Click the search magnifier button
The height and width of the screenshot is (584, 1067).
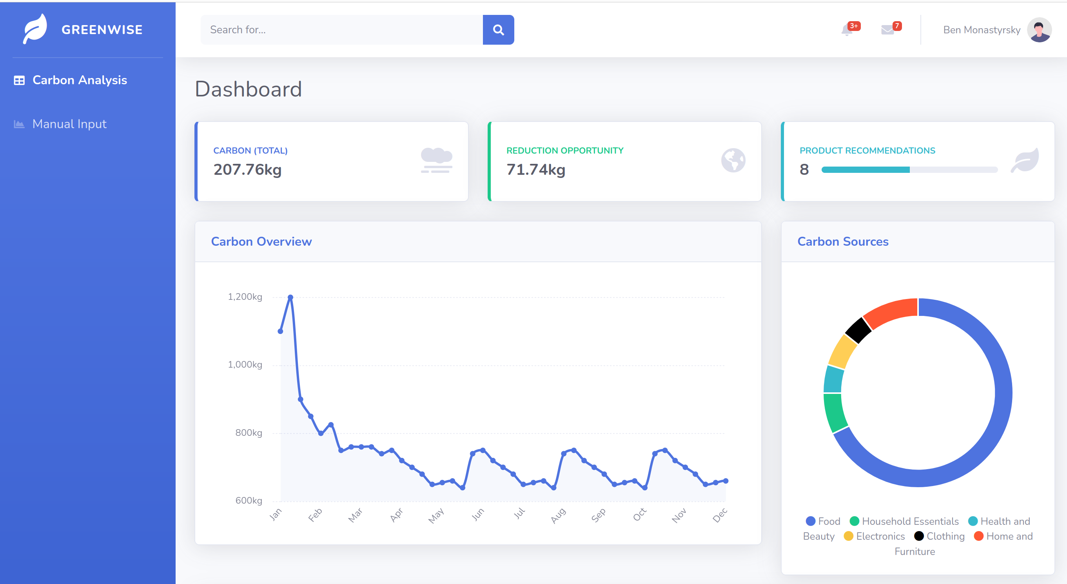(498, 30)
